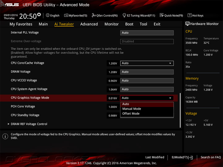This screenshot has width=223, height=167.
Task: Click the 16384 MB capacity reading
Action: pyautogui.click(x=191, y=102)
